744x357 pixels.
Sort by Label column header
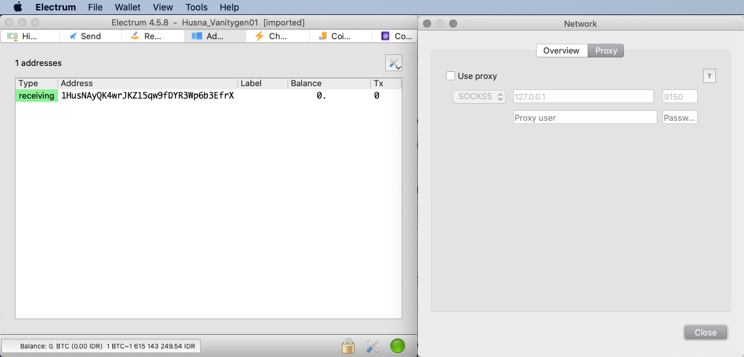[263, 84]
